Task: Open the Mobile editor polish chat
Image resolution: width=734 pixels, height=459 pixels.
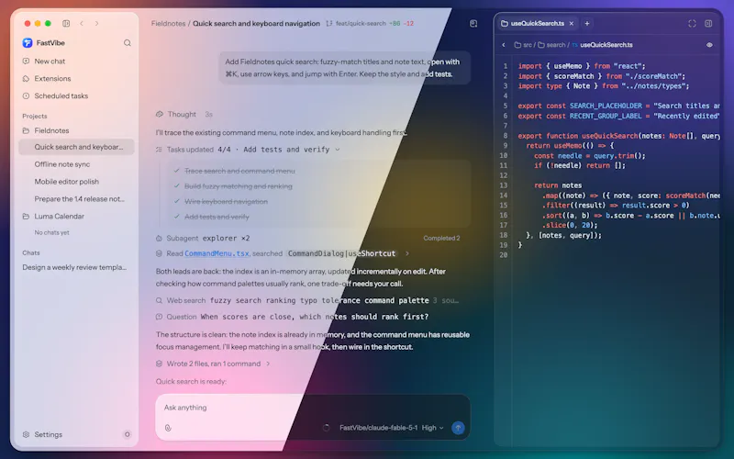Action: pos(76,182)
